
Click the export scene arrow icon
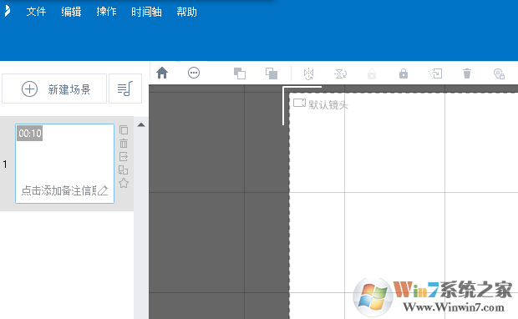click(x=124, y=156)
